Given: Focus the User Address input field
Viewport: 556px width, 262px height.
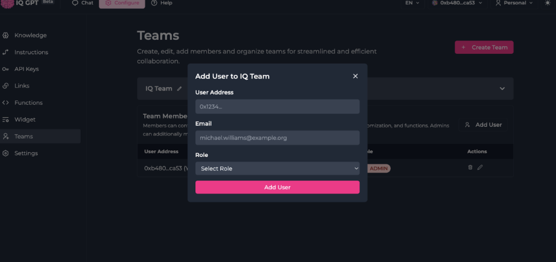Looking at the screenshot, I should (277, 107).
